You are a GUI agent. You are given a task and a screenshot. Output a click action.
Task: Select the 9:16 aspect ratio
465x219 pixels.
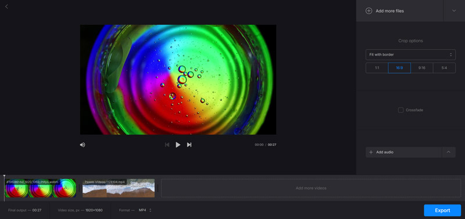coord(422,68)
